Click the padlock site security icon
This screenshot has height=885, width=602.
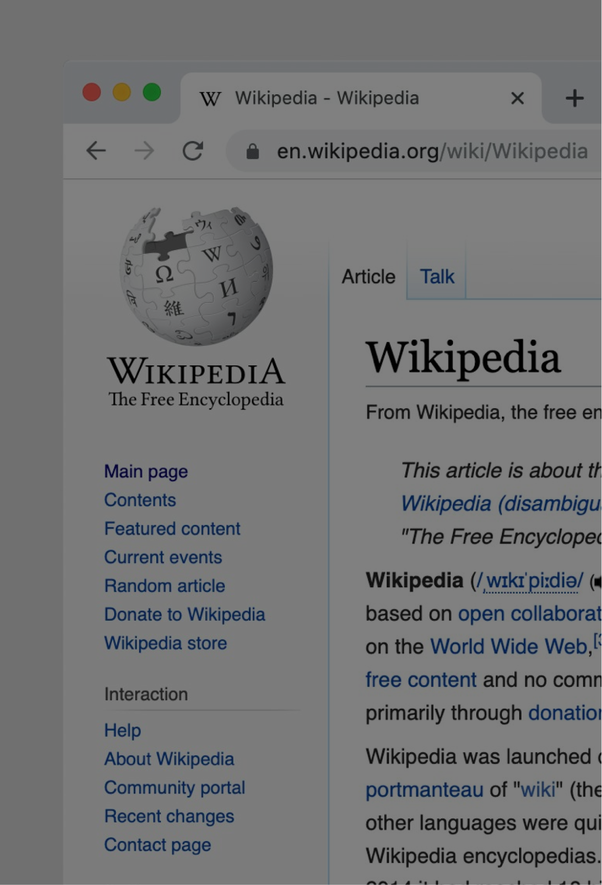click(x=252, y=152)
